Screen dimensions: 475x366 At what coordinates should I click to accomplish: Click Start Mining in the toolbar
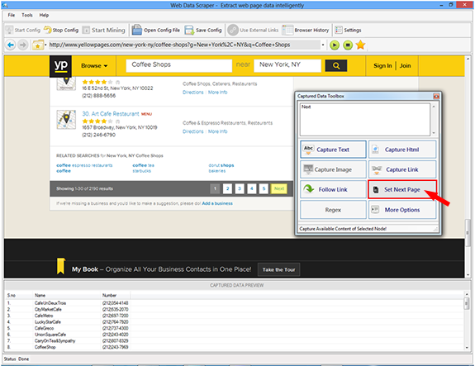click(104, 30)
